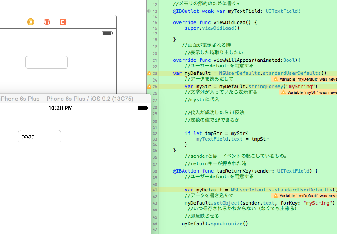Click the 10:28 PM clock in simulator

pyautogui.click(x=60, y=108)
